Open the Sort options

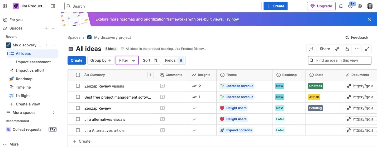(x=150, y=60)
